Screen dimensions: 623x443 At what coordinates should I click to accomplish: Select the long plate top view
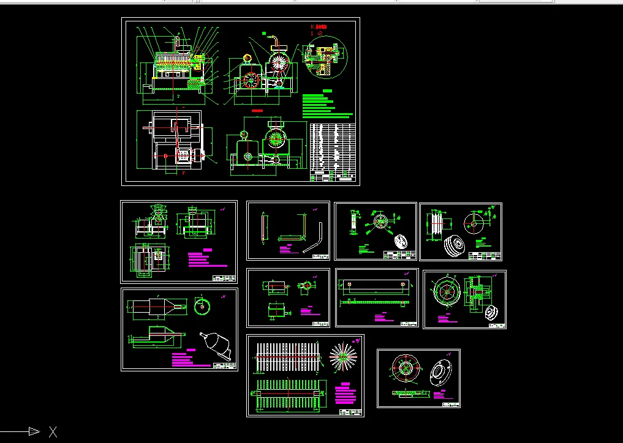[375, 286]
